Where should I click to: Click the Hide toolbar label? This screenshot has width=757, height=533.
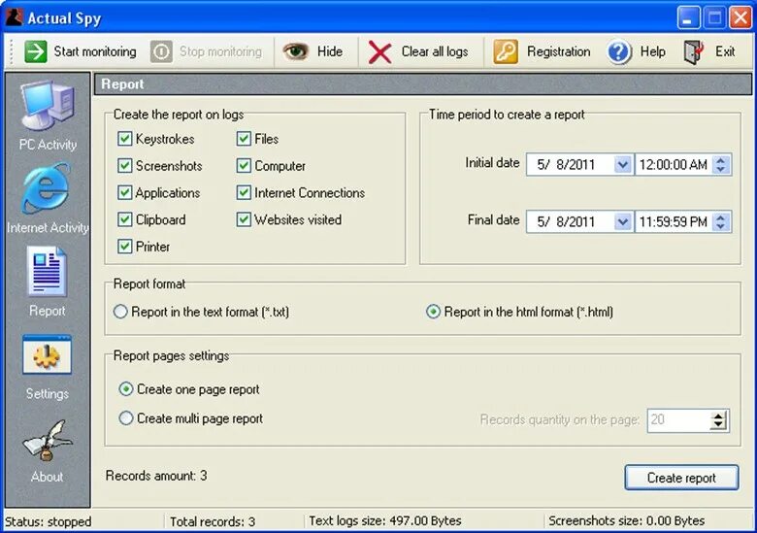pos(330,51)
